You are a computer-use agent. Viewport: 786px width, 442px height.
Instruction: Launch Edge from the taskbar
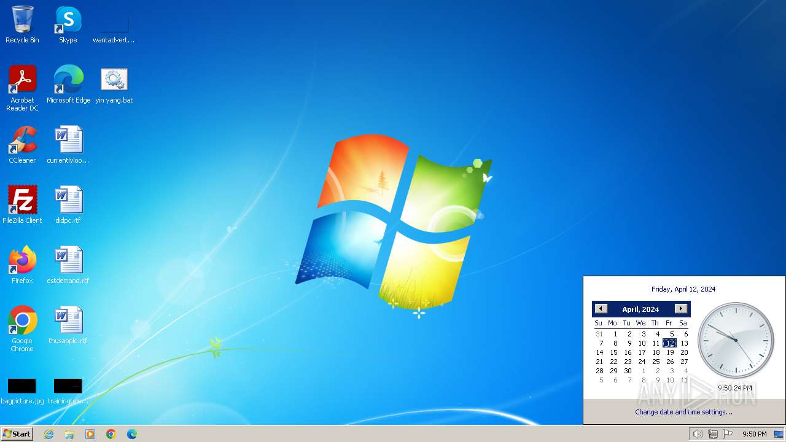(x=132, y=434)
